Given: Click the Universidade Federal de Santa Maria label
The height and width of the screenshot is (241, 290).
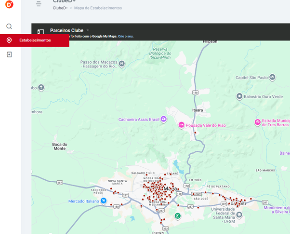Looking at the screenshot, I should point(223,215).
